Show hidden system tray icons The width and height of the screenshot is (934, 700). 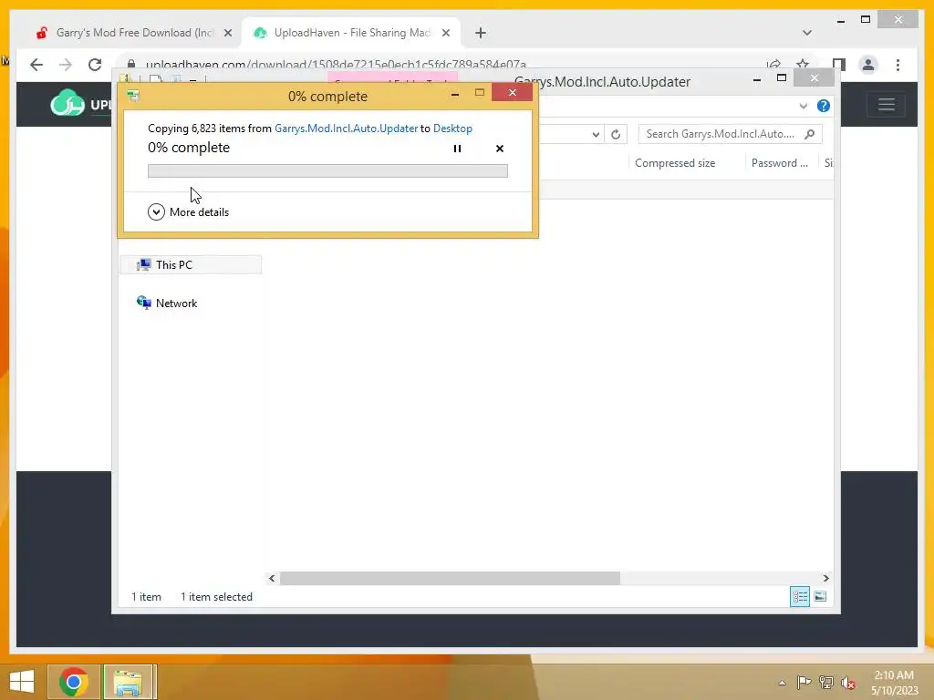pyautogui.click(x=782, y=683)
